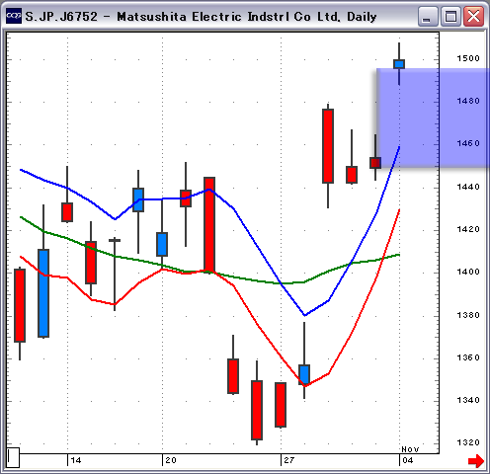
Task: Click the 1500 price scale label
Action: point(468,58)
